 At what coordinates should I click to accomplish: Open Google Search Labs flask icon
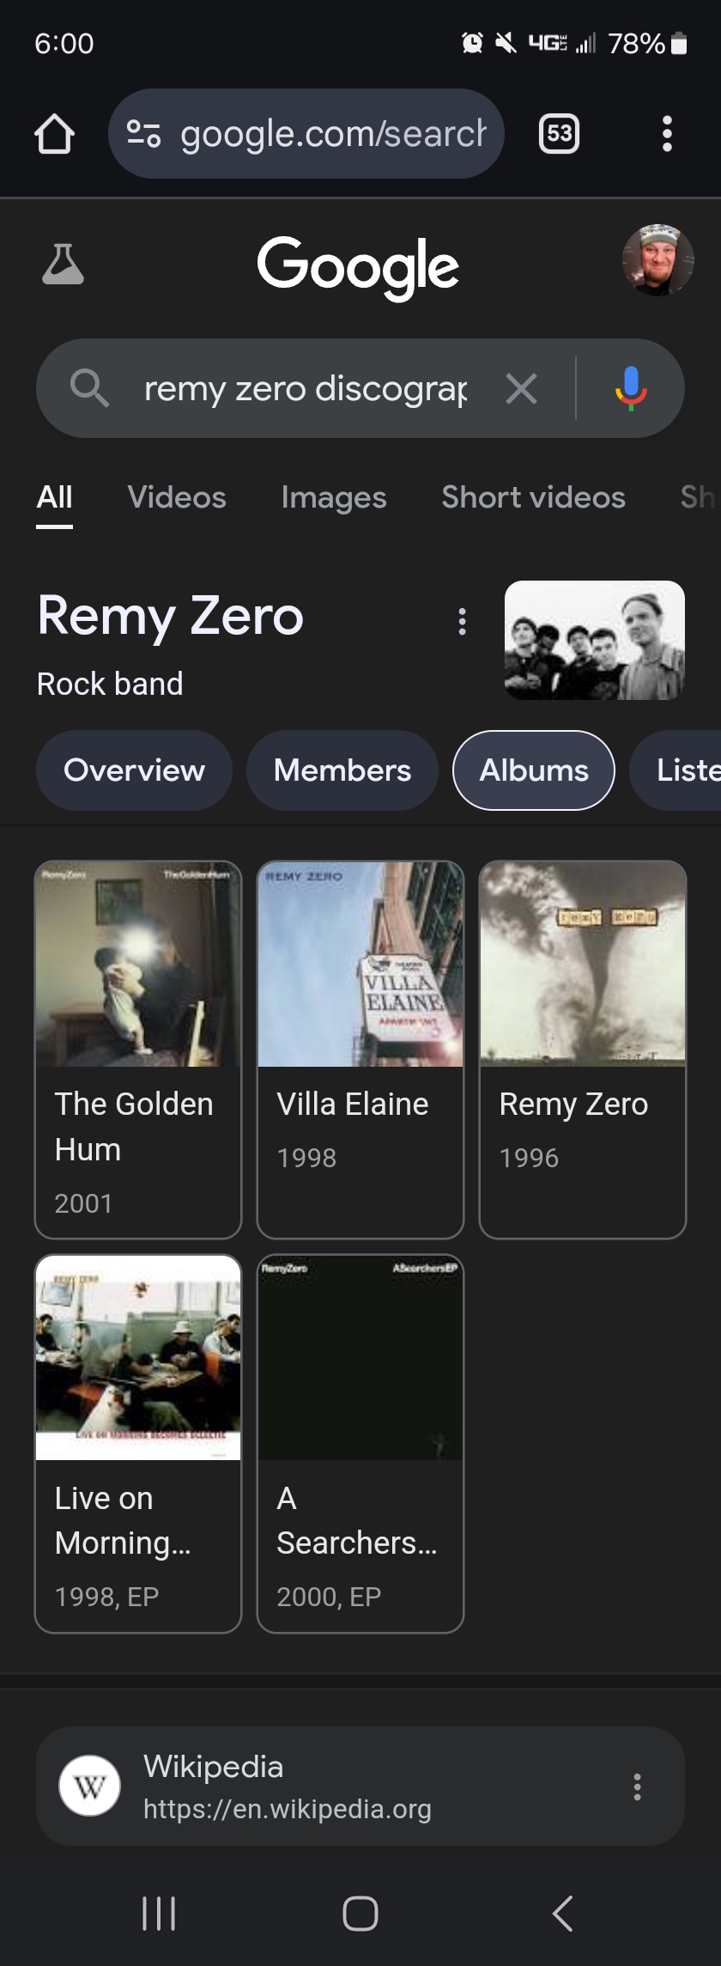click(x=63, y=264)
